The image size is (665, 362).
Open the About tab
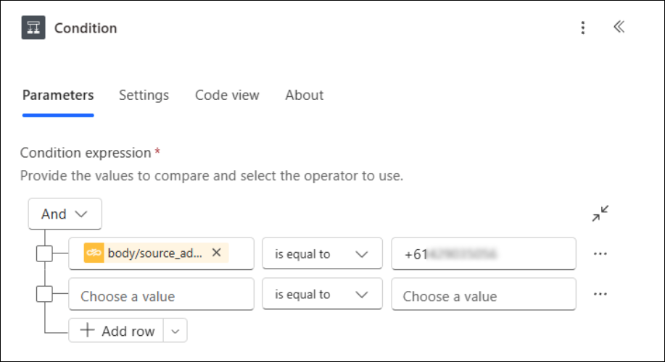304,96
